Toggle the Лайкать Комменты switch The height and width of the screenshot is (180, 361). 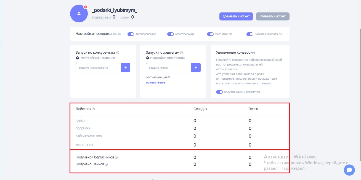click(x=250, y=34)
